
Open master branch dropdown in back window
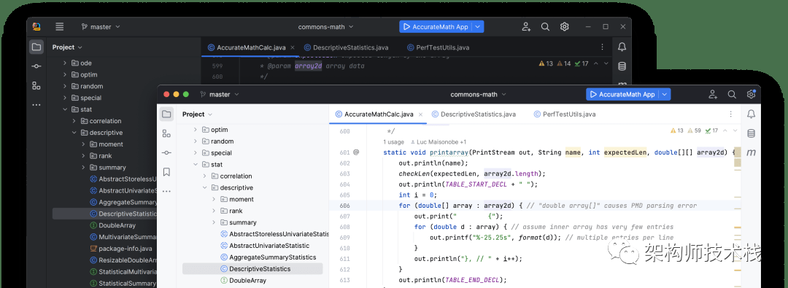[101, 27]
